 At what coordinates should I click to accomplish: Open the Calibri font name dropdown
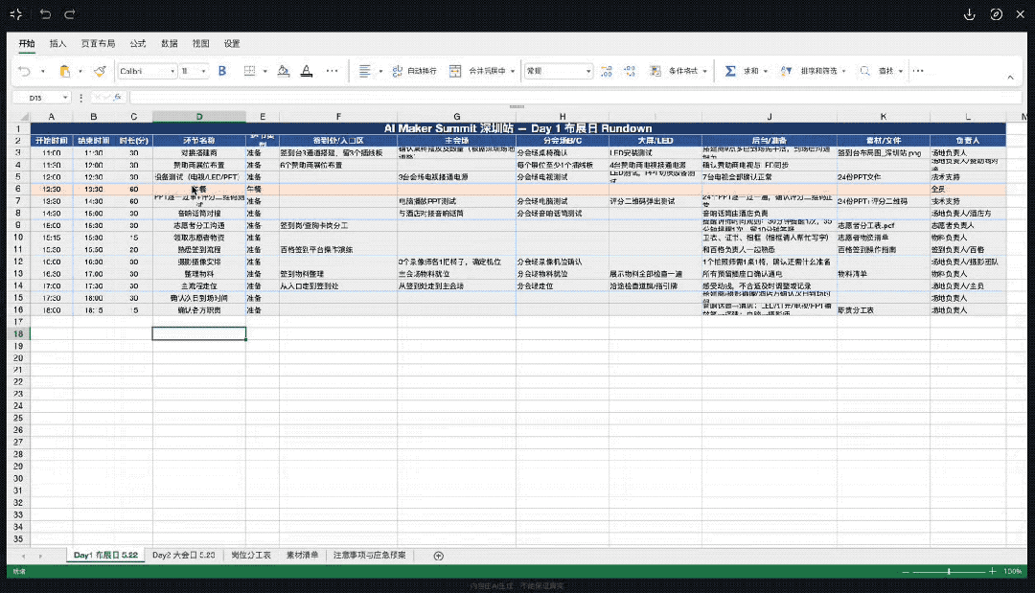(172, 71)
